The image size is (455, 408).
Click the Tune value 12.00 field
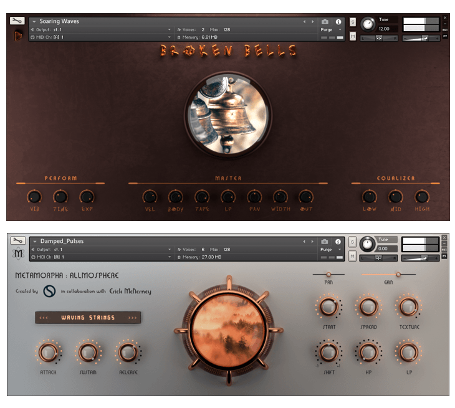[387, 29]
